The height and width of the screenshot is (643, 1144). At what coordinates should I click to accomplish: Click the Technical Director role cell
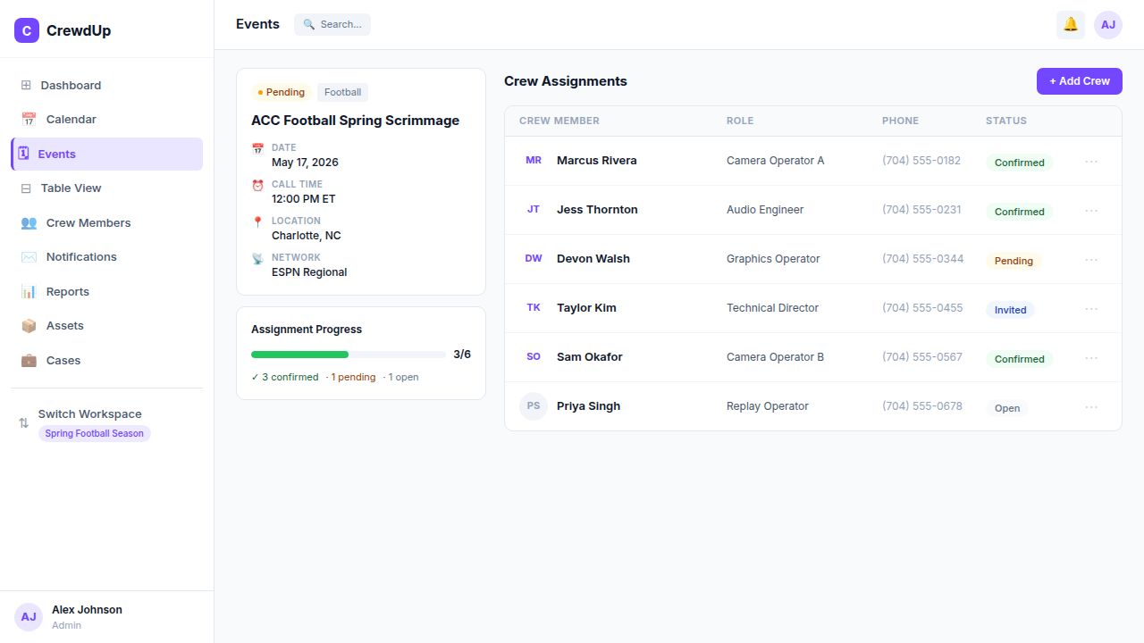(x=772, y=308)
